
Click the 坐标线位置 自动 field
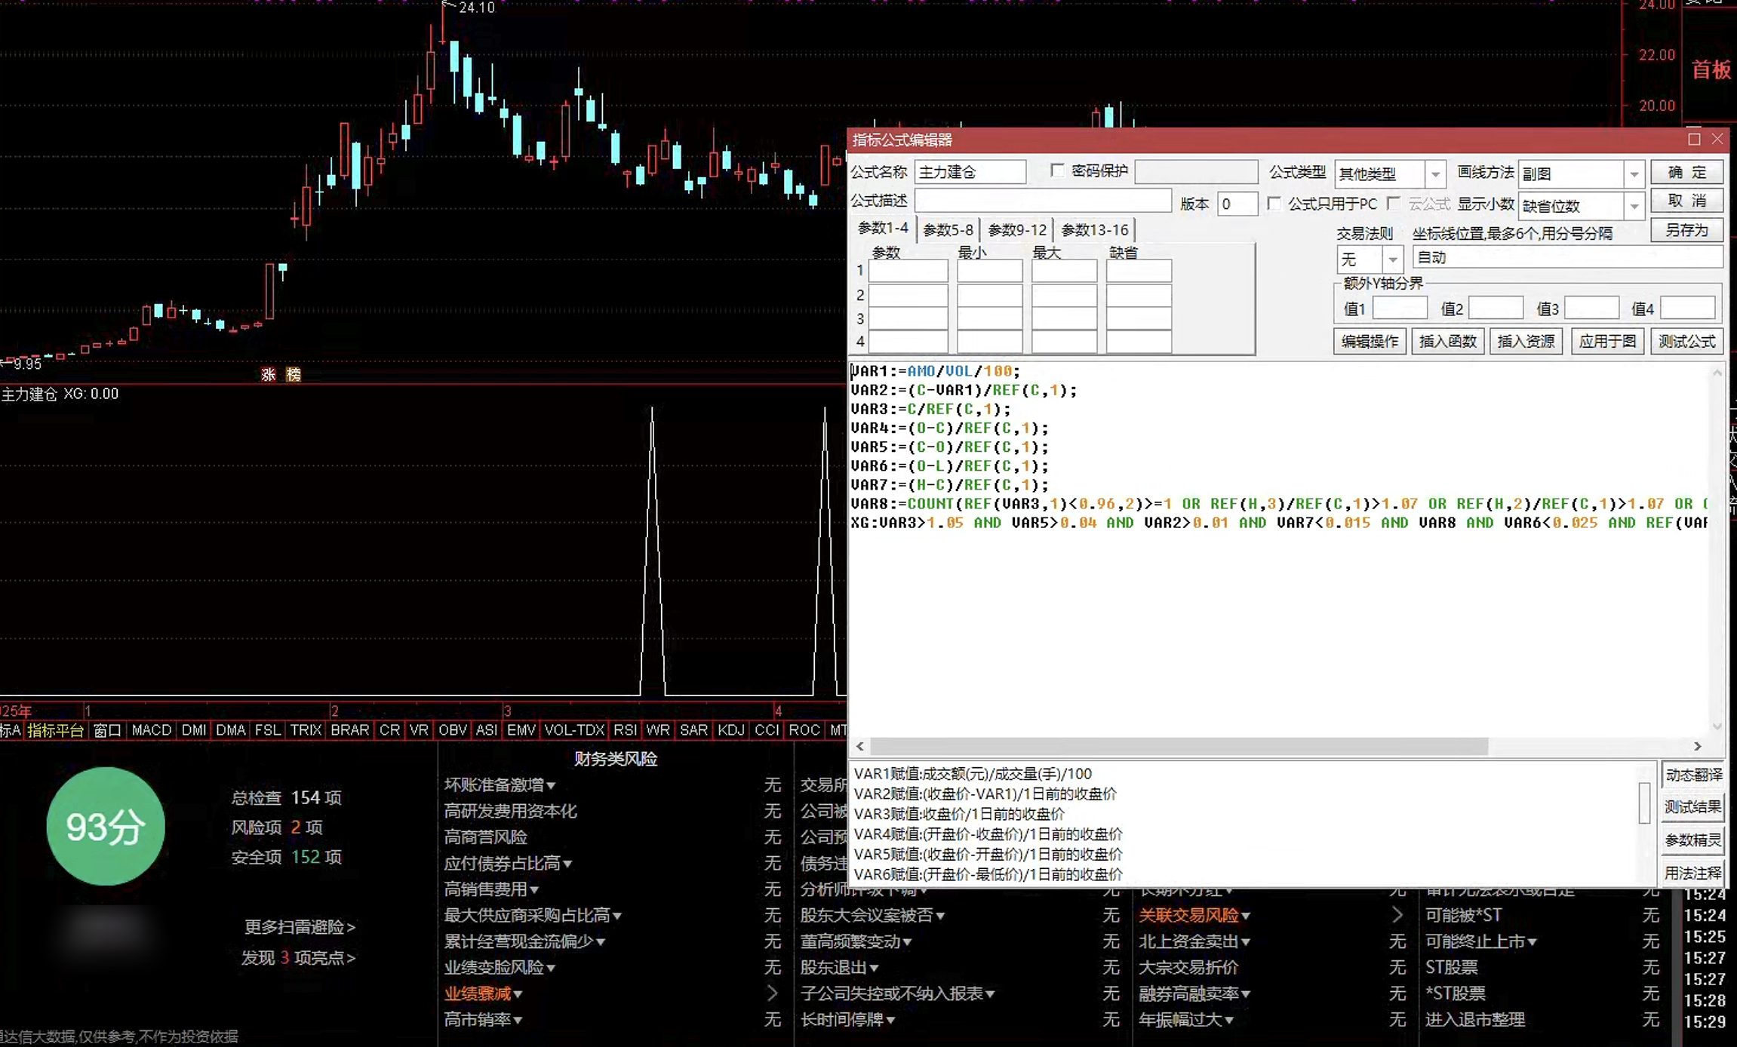tap(1568, 257)
